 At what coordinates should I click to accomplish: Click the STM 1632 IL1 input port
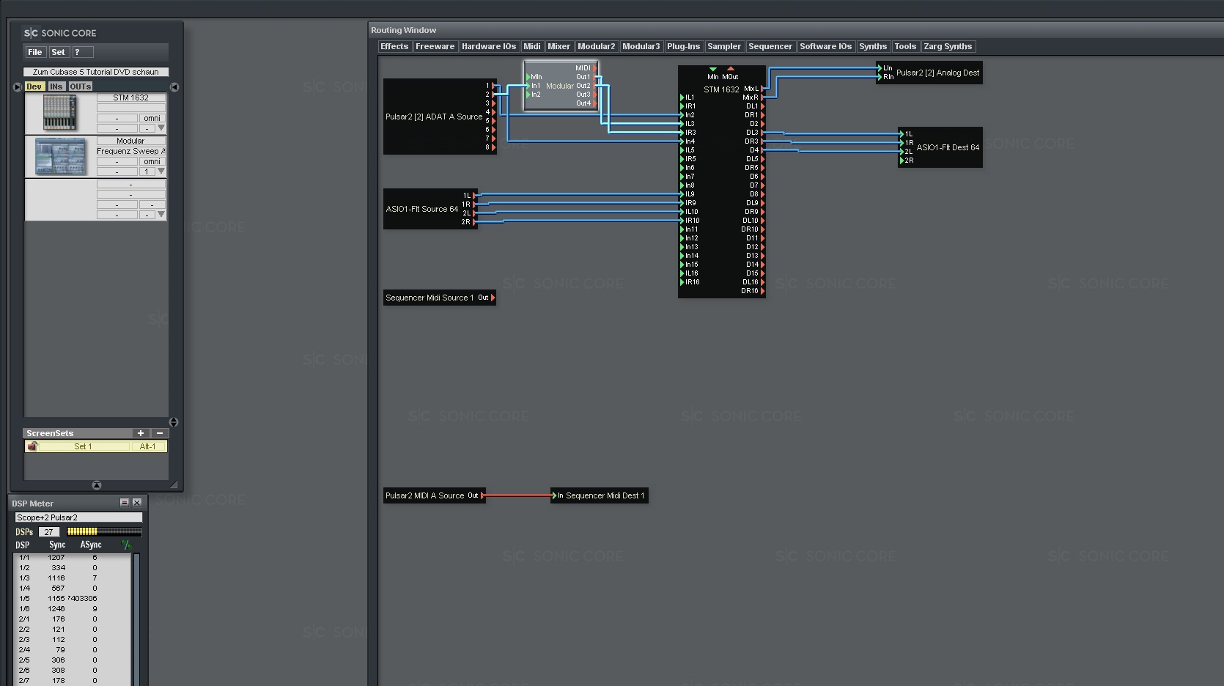click(682, 97)
